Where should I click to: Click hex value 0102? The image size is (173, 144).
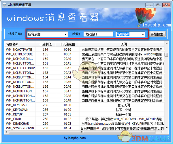(67, 119)
